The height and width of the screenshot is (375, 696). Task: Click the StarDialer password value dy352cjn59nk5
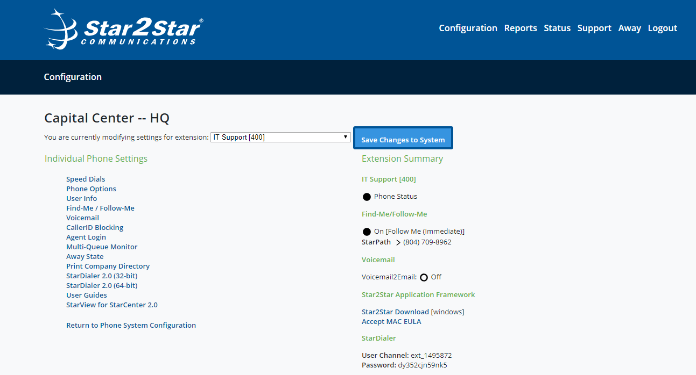point(423,365)
